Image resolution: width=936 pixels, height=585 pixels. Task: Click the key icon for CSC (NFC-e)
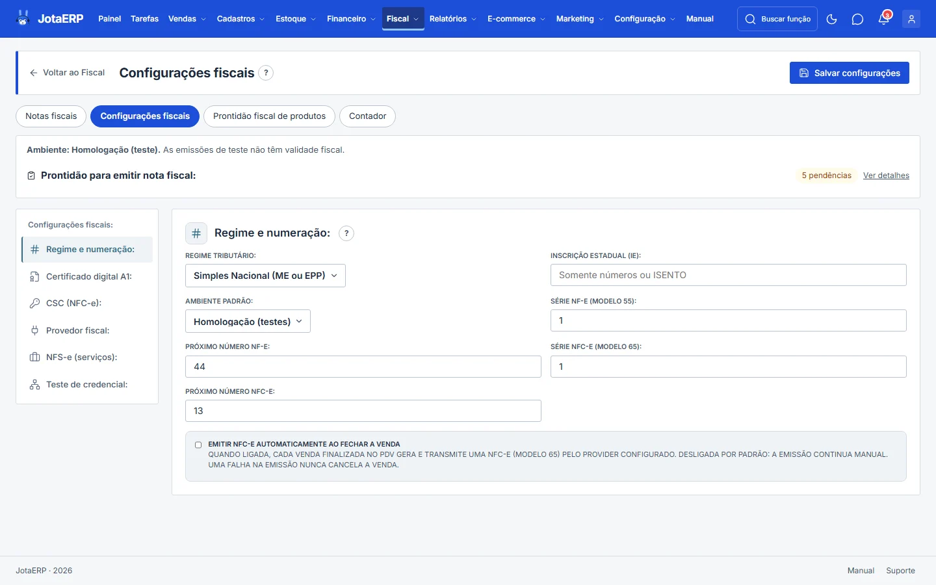click(35, 304)
